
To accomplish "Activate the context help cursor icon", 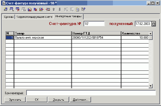I will tap(83, 9).
